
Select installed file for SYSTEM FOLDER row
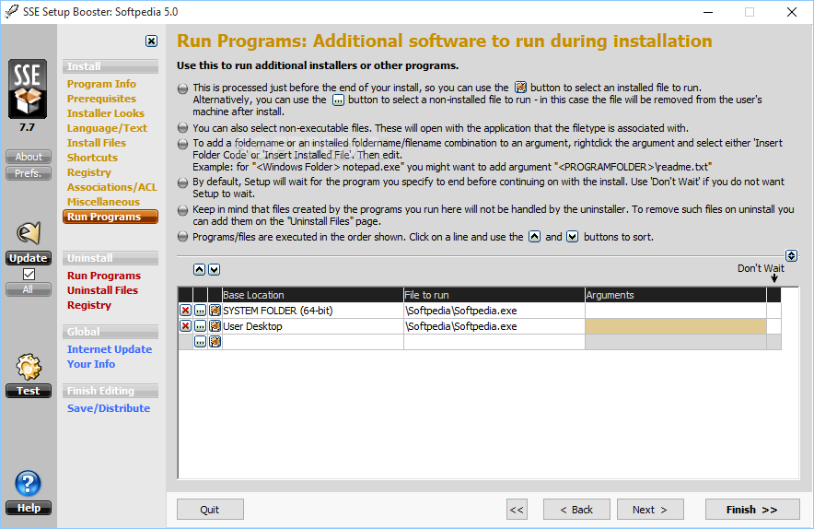point(215,311)
